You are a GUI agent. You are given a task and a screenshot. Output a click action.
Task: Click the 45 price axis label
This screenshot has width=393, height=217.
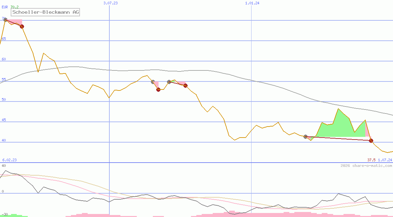[4, 120]
